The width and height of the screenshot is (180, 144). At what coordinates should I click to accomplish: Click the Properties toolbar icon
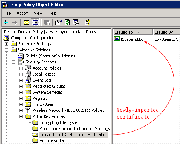(58, 22)
